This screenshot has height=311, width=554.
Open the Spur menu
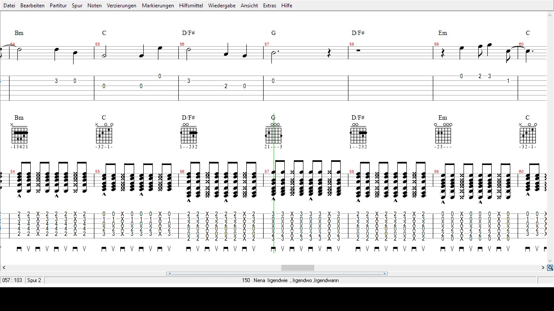[77, 6]
